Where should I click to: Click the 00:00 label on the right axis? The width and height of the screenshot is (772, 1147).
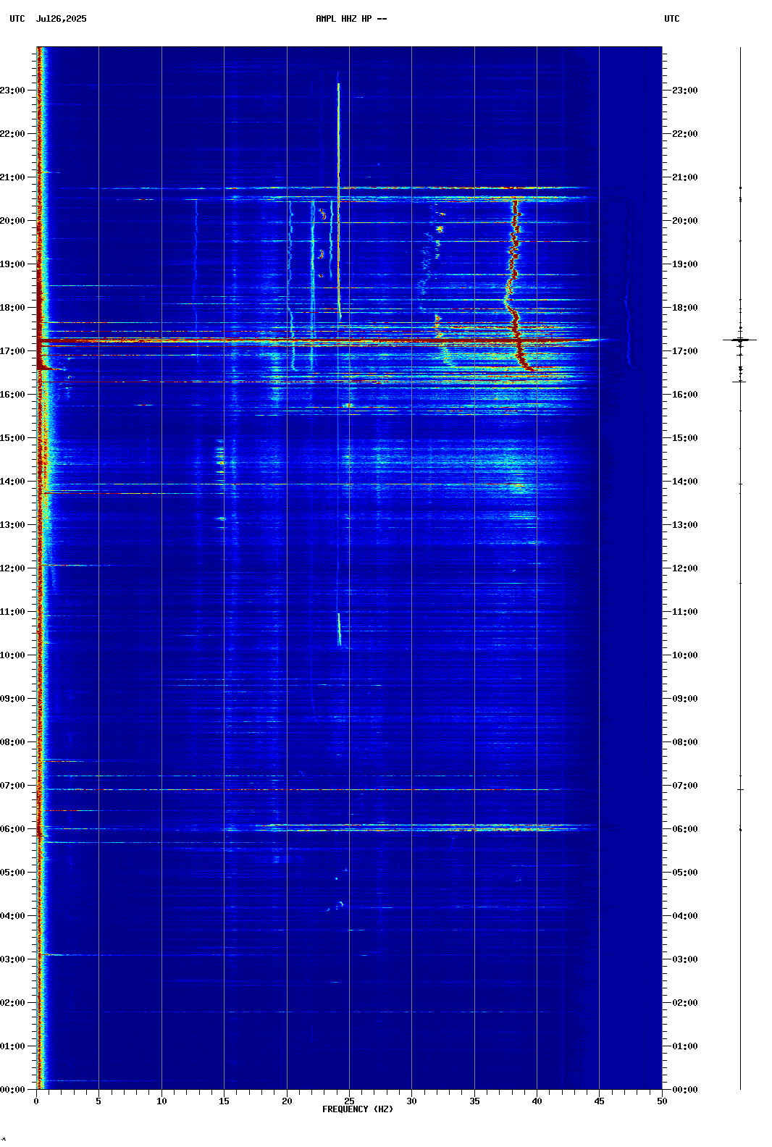coord(685,1090)
